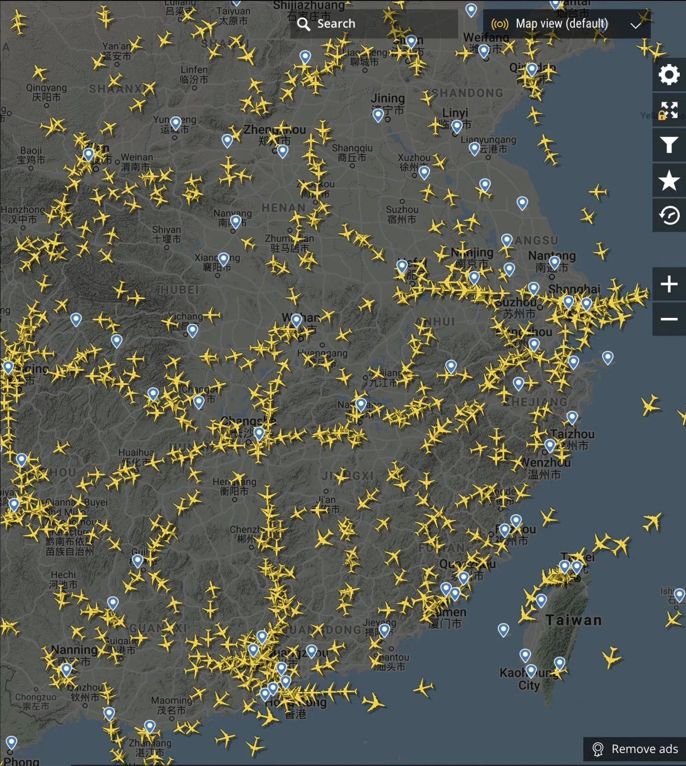
Task: Select the Ishigaki airport pin
Action: [x=679, y=595]
